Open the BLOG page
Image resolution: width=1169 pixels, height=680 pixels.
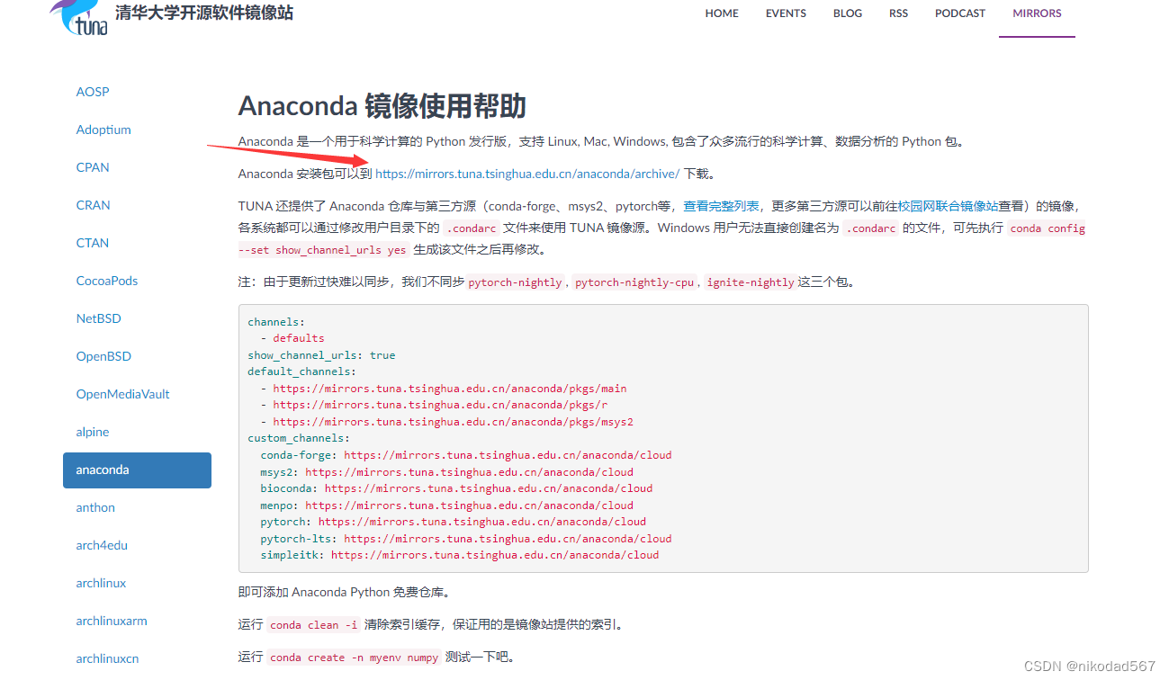coord(847,13)
